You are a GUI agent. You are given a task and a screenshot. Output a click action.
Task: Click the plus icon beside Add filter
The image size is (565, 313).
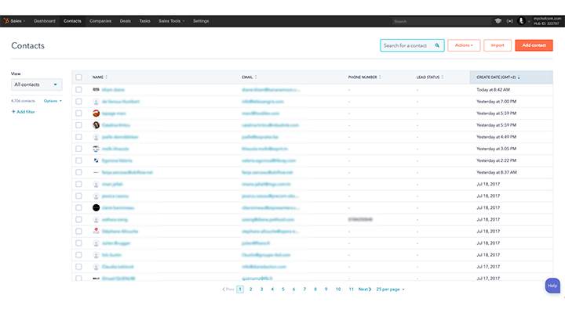tap(13, 112)
